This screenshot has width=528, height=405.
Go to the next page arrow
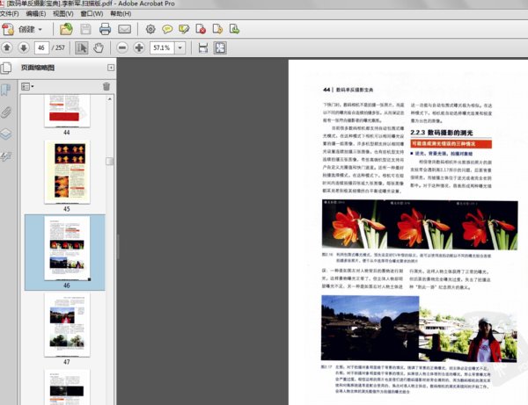click(x=24, y=47)
